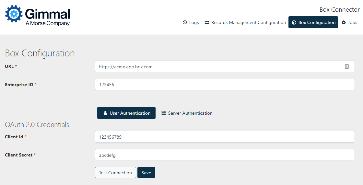This screenshot has width=363, height=185.
Task: Click the Client Id input box
Action: pyautogui.click(x=225, y=137)
